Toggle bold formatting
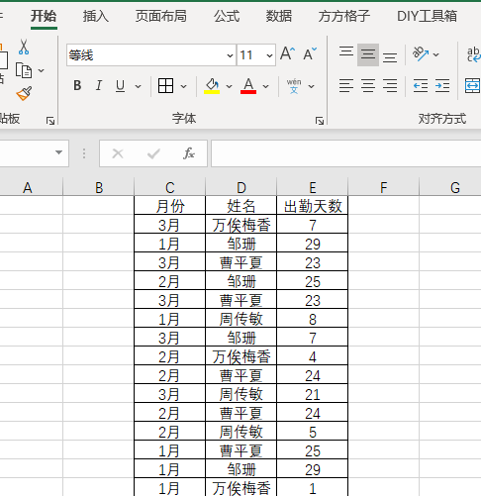Viewport: 481px width, 496px height. click(x=77, y=86)
